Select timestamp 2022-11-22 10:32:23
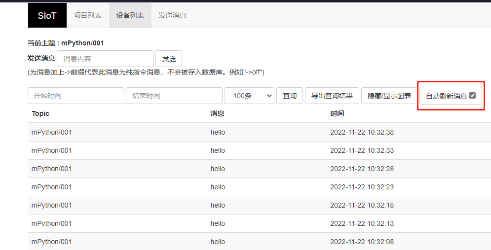The image size is (491, 250). click(362, 187)
